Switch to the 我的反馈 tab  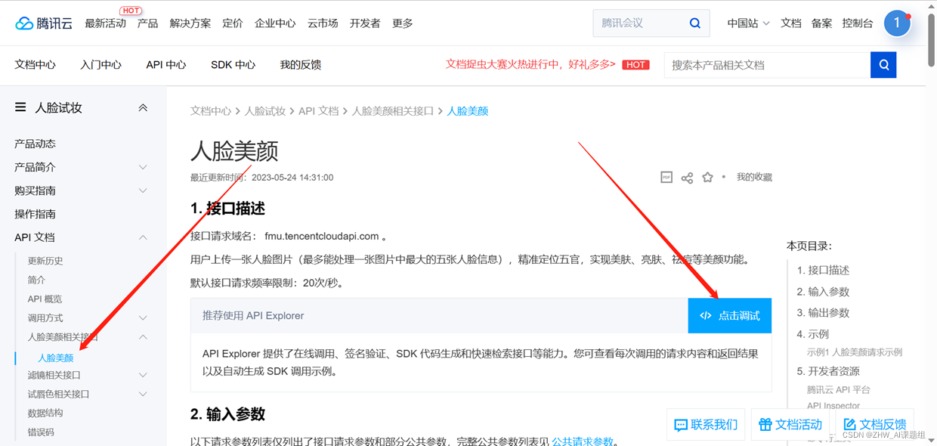pyautogui.click(x=301, y=65)
